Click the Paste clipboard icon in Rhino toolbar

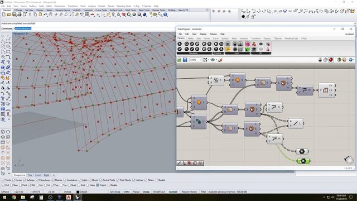point(40,15)
